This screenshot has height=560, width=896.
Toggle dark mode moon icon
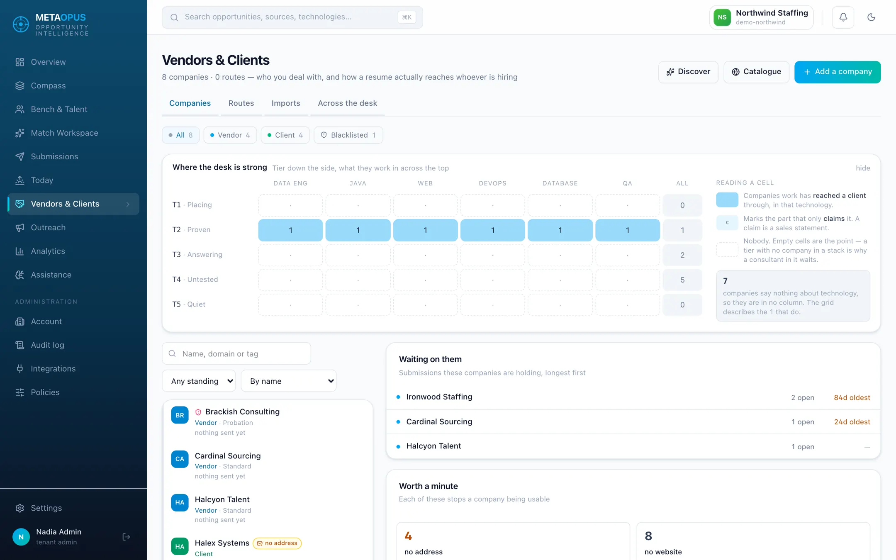pos(871,17)
